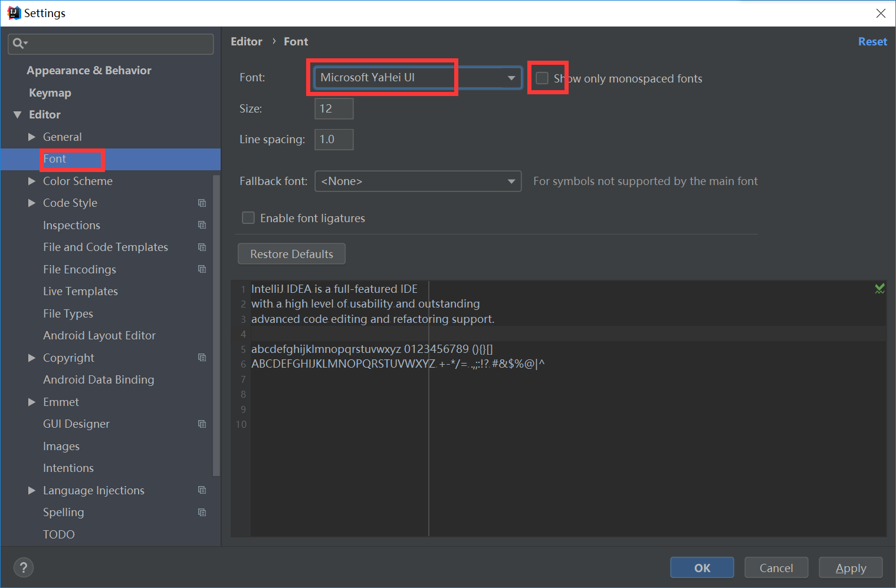Close the Settings dialog window

point(881,13)
